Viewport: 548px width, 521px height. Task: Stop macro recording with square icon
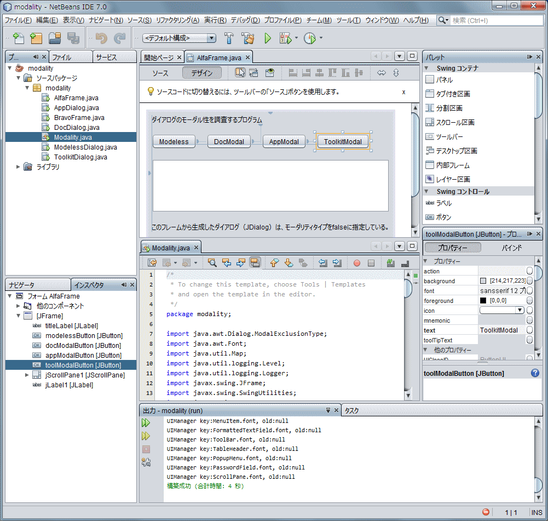pos(371,263)
